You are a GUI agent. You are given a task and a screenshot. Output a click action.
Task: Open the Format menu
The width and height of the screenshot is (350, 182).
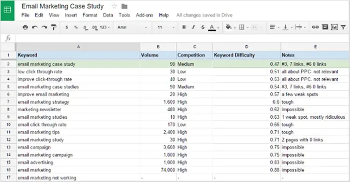click(90, 15)
